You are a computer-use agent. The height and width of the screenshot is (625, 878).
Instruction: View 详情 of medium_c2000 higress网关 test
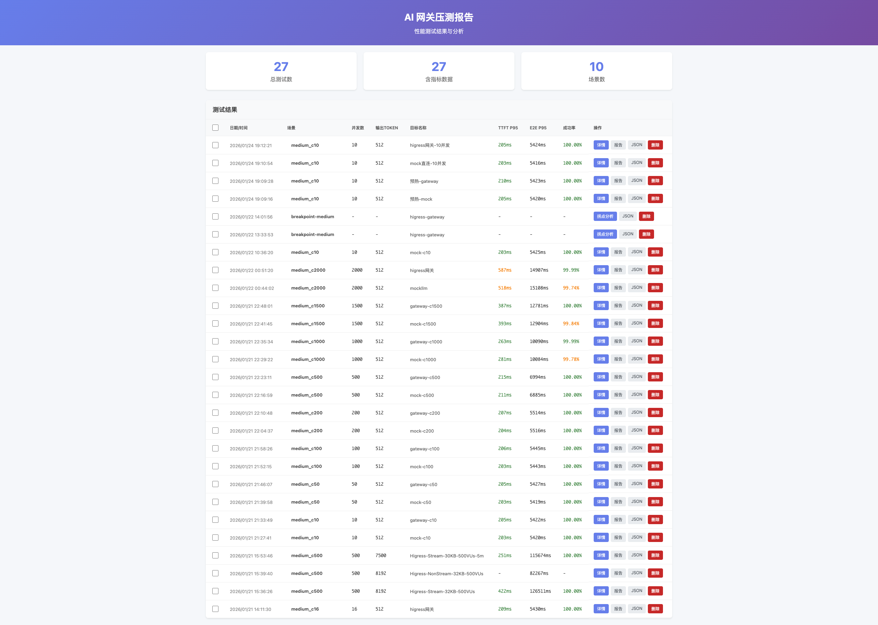pyautogui.click(x=601, y=270)
